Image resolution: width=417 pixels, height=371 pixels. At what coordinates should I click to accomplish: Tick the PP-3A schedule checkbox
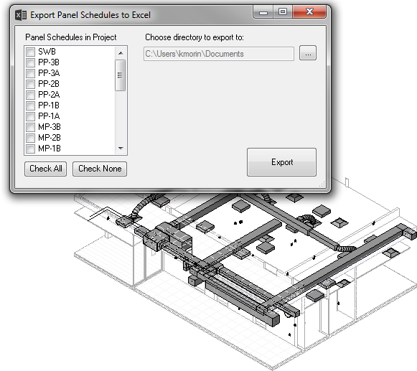(x=31, y=73)
